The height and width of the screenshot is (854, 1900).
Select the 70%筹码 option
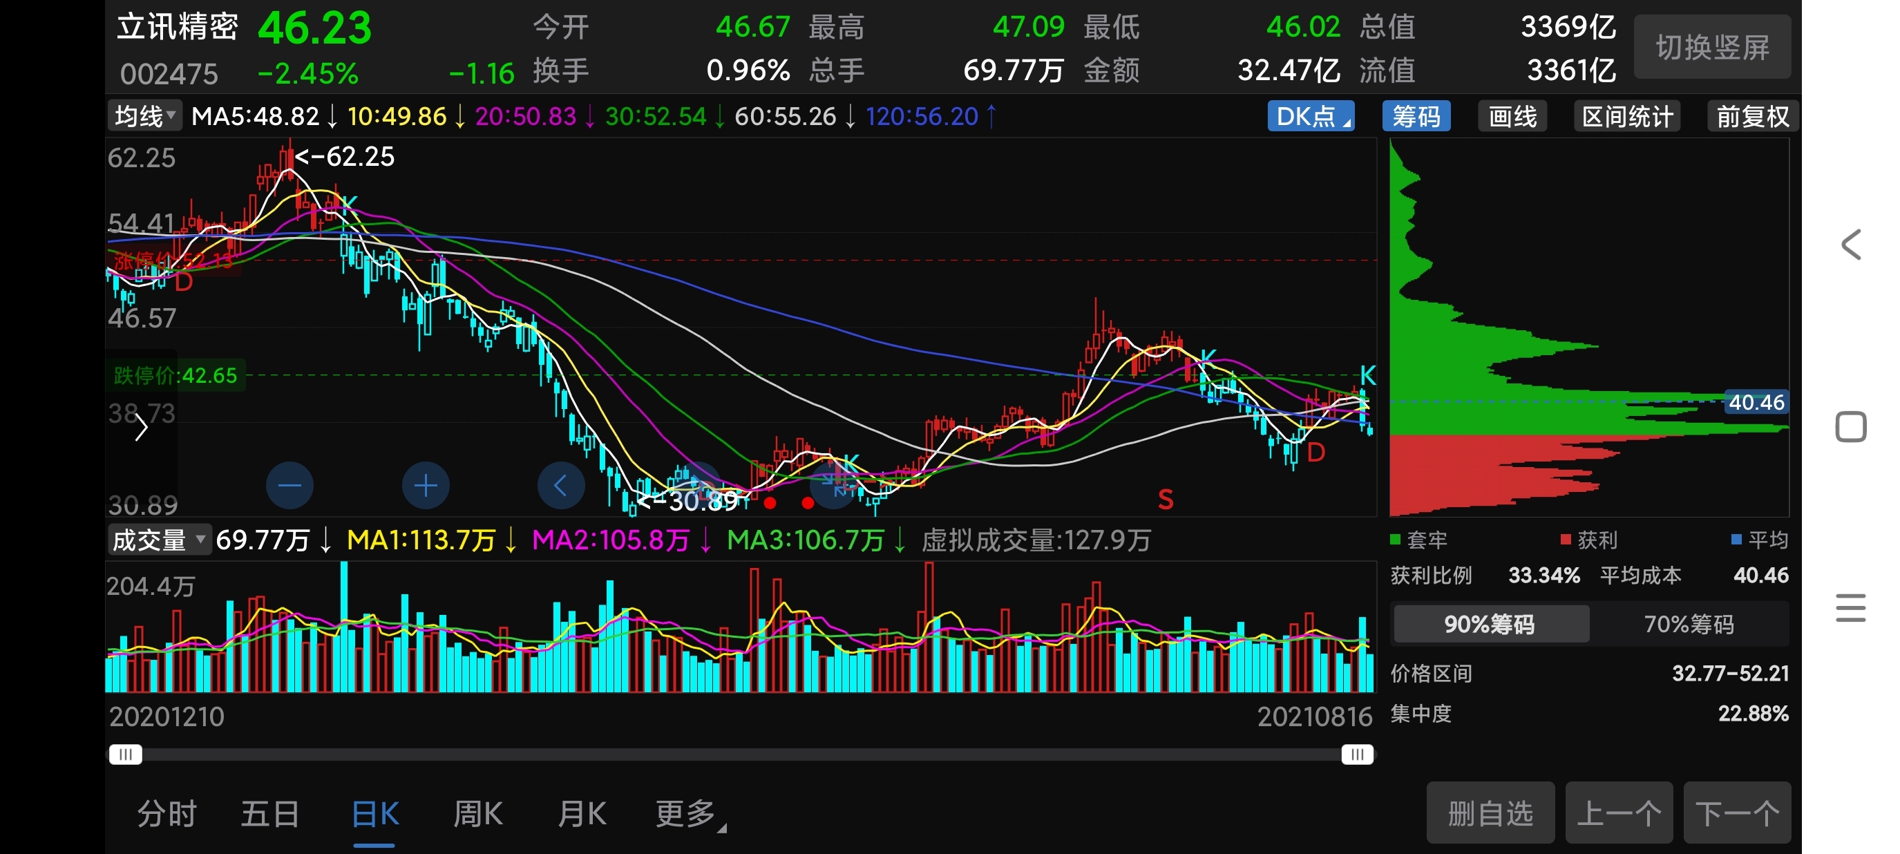pos(1689,625)
